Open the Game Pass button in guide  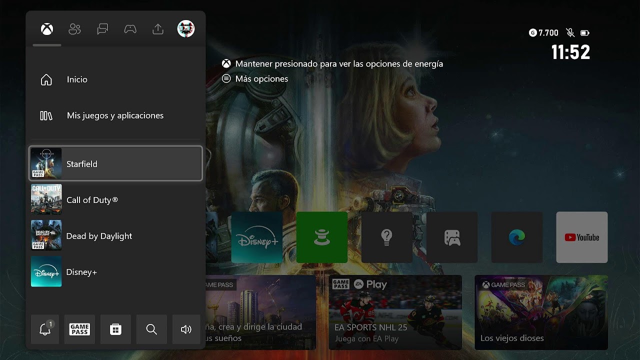79,329
